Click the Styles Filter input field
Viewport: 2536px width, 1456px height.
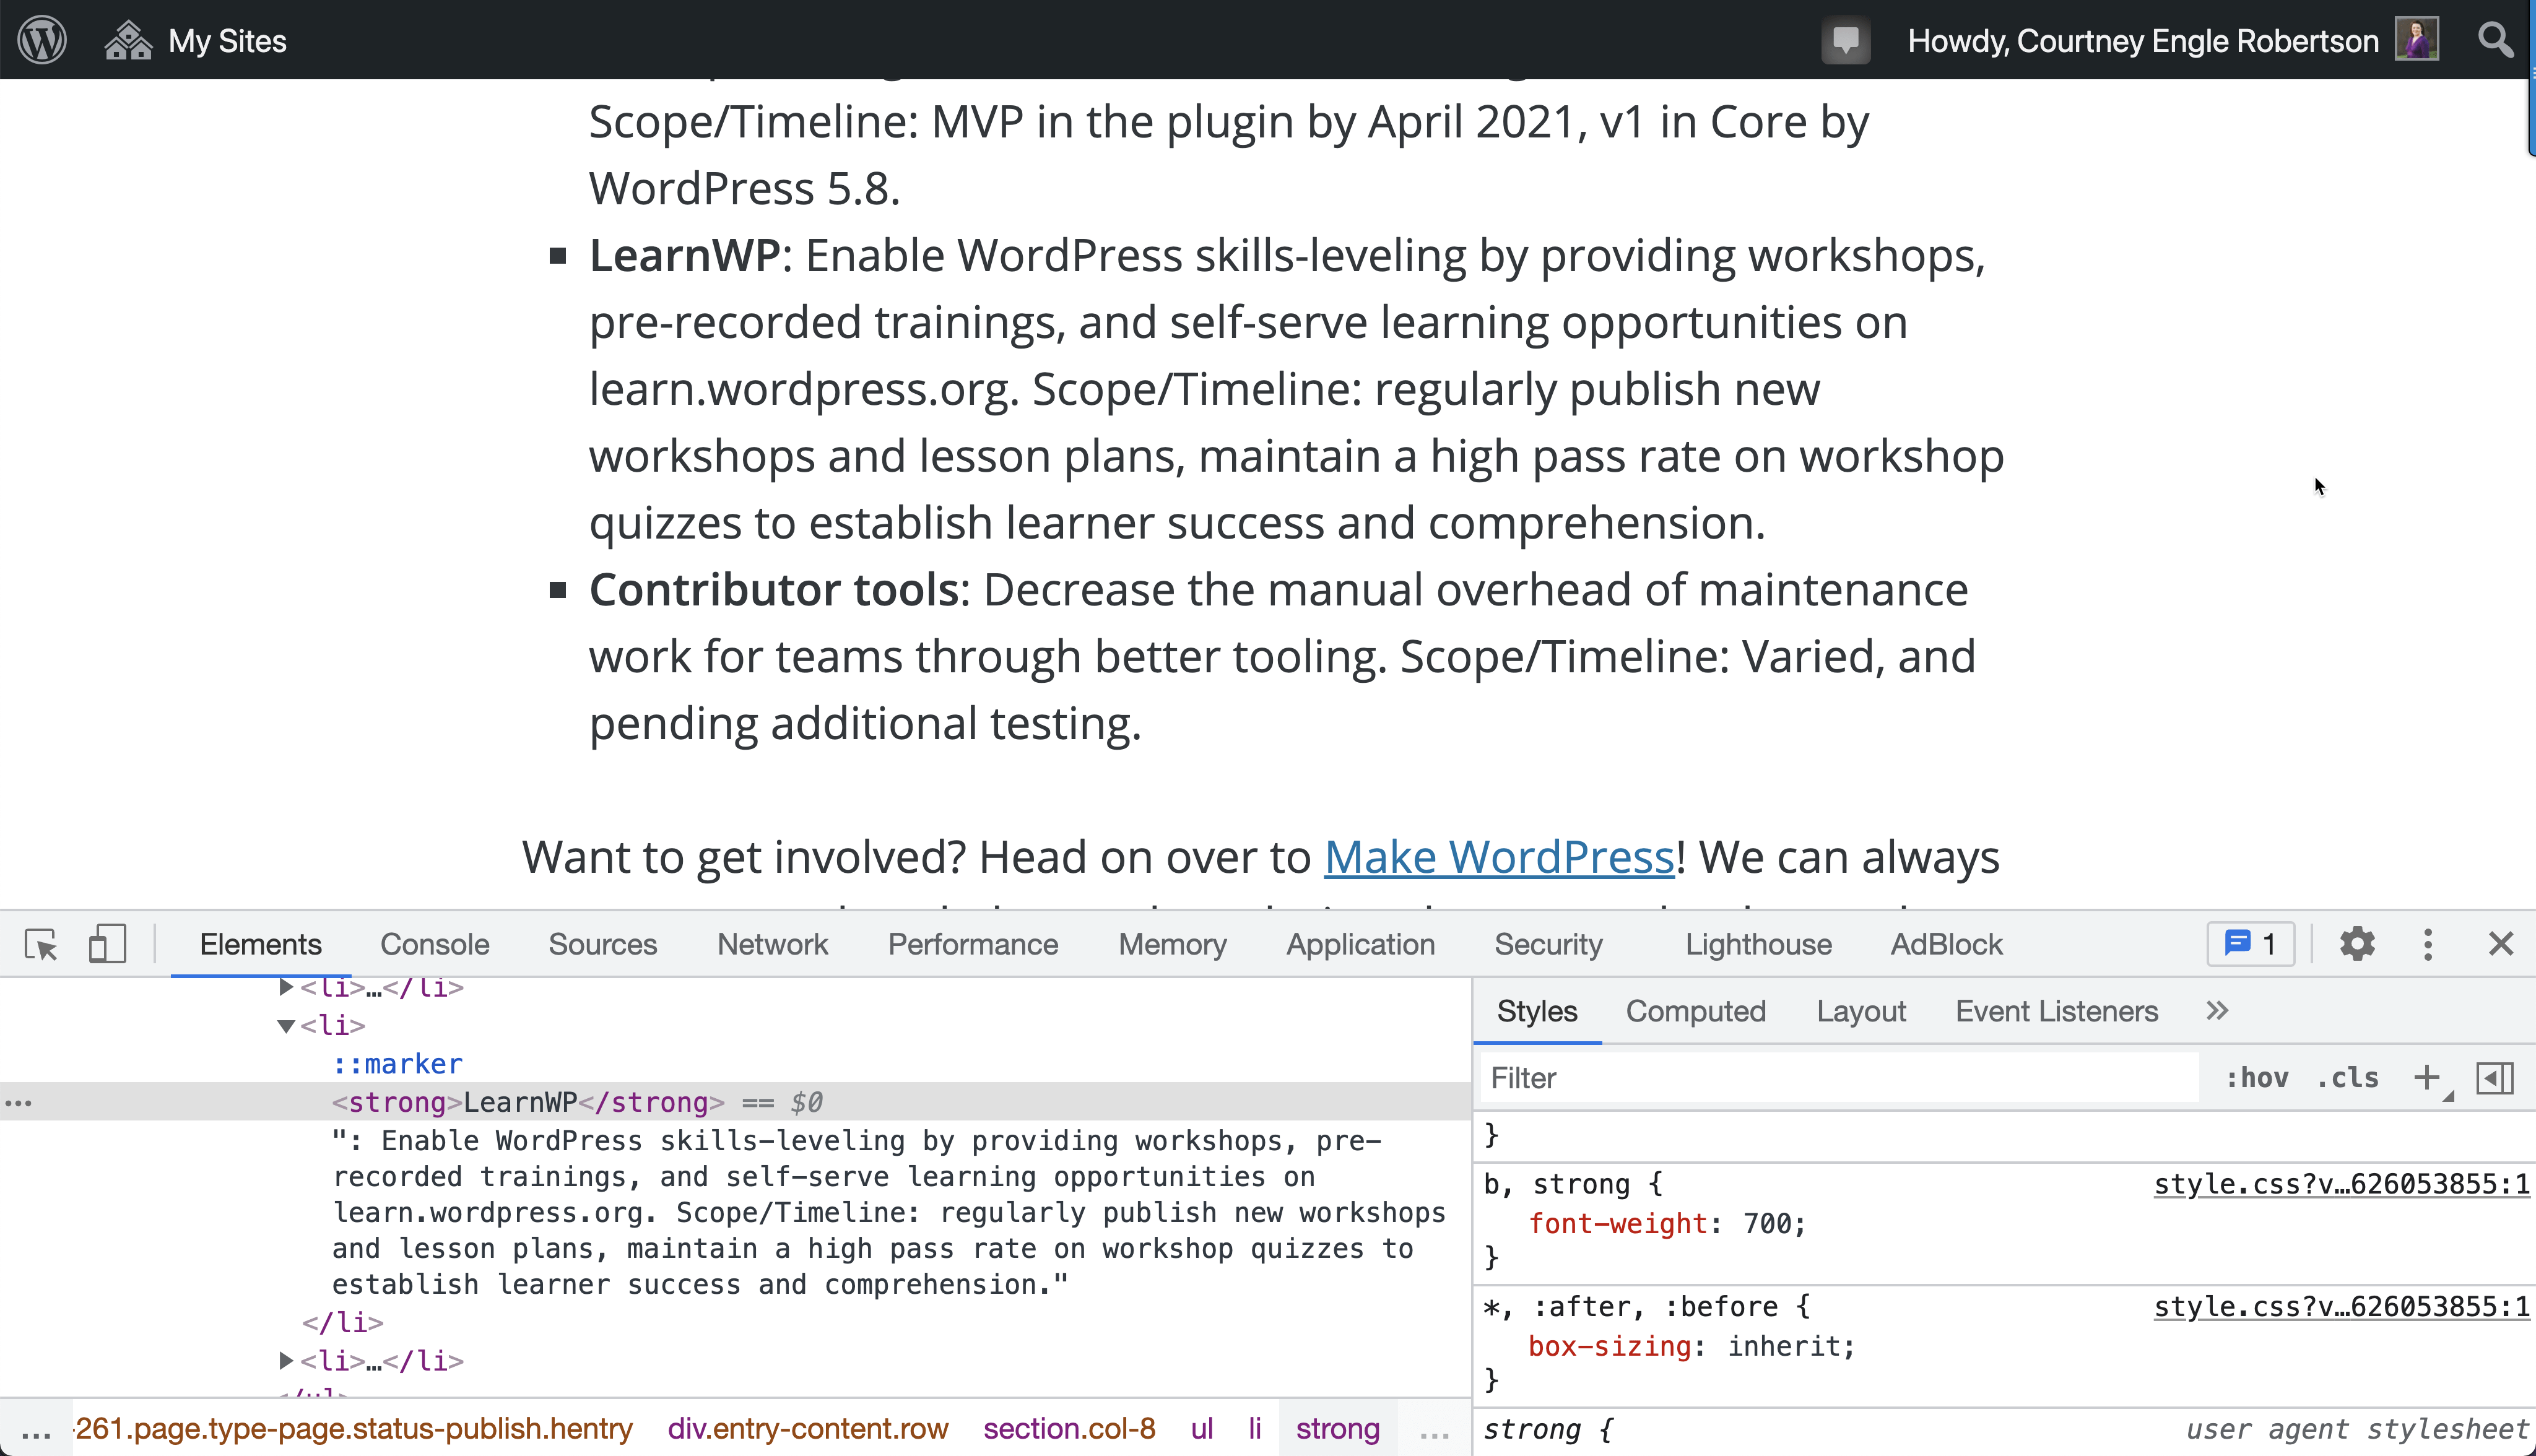click(1838, 1078)
